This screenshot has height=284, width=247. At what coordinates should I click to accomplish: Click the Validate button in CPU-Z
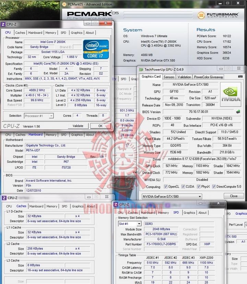click(x=78, y=126)
